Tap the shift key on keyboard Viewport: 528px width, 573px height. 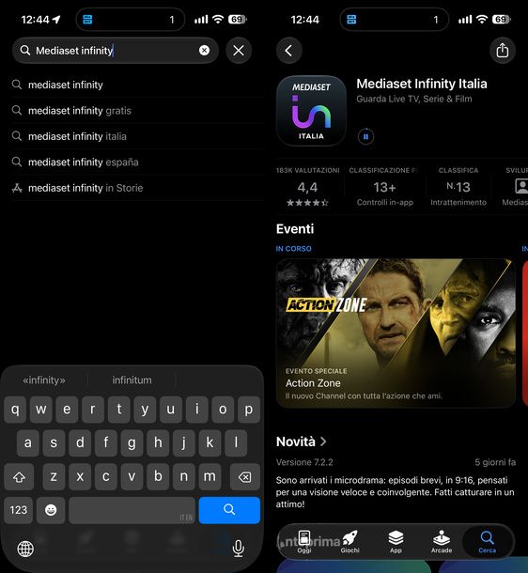pos(19,476)
